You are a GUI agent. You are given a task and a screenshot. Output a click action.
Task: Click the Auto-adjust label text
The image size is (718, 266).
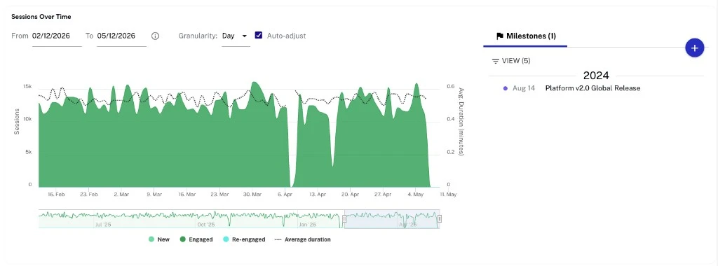point(286,36)
